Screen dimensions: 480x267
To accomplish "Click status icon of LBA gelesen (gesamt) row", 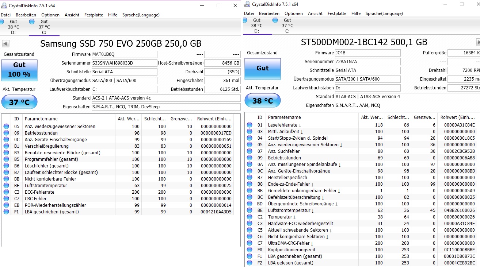I will click(249, 263).
